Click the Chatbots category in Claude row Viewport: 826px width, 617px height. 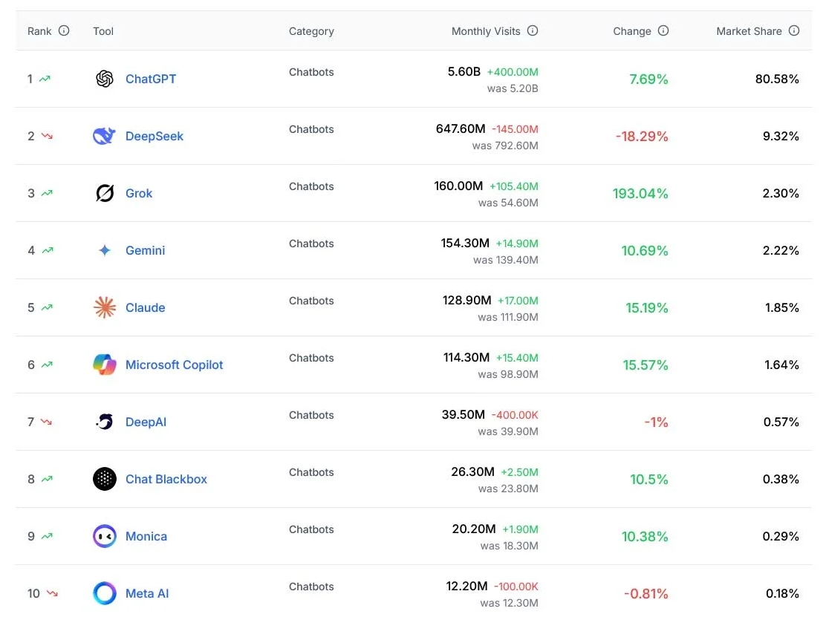[x=311, y=301]
